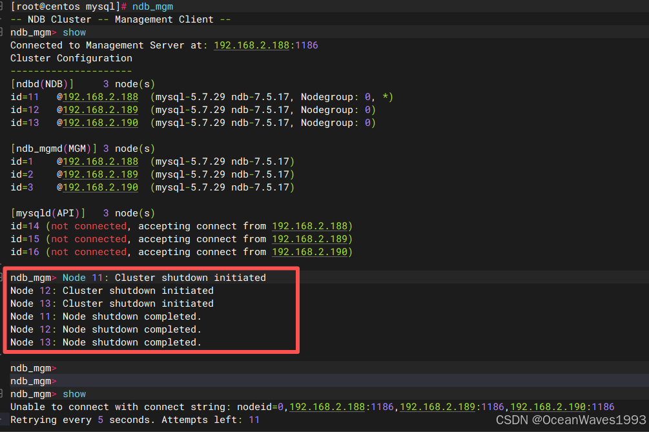649x432 pixels.
Task: Click '(mysql-5.7.29 ndb-7.5.17)' in the id=1 row
Action: click(x=222, y=161)
